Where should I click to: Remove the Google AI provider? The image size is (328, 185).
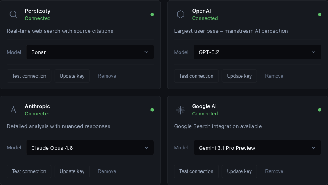[x=274, y=171]
